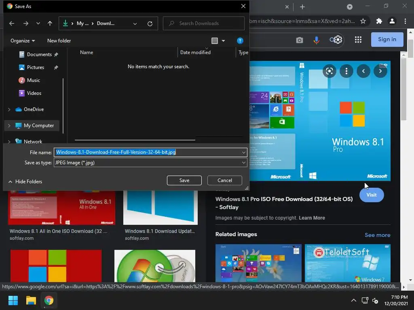
Task: Open the Chrome profile icon
Action: click(x=392, y=21)
